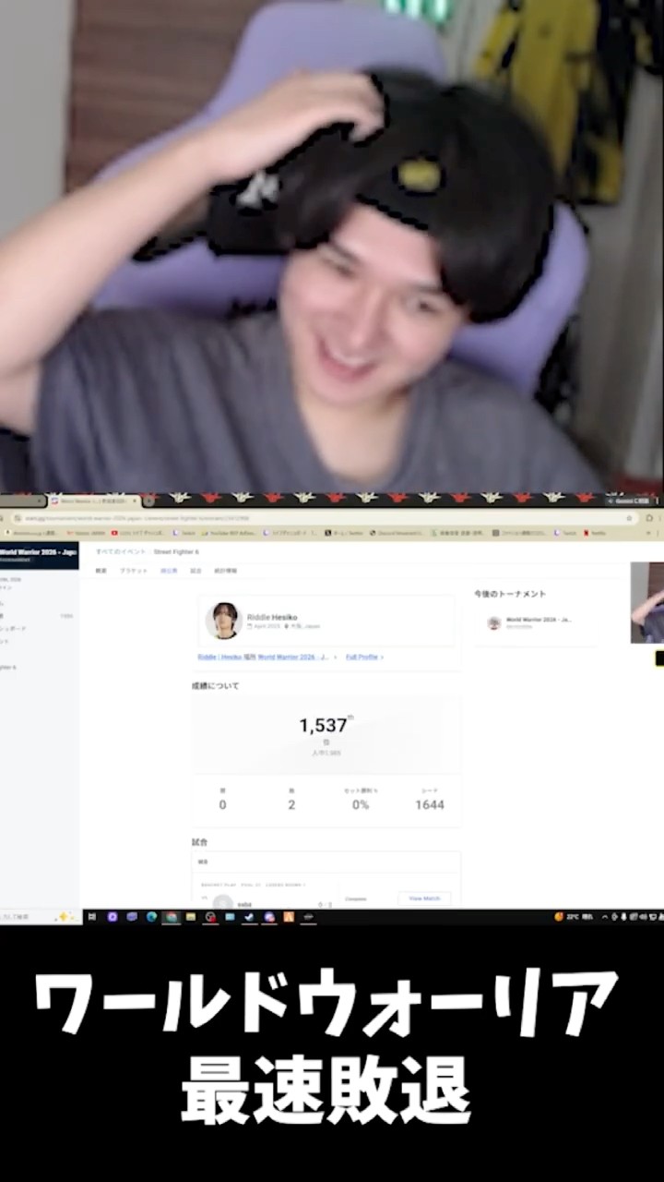Image resolution: width=664 pixels, height=1182 pixels.
Task: Switch to the ブラケット tab
Action: pos(134,571)
